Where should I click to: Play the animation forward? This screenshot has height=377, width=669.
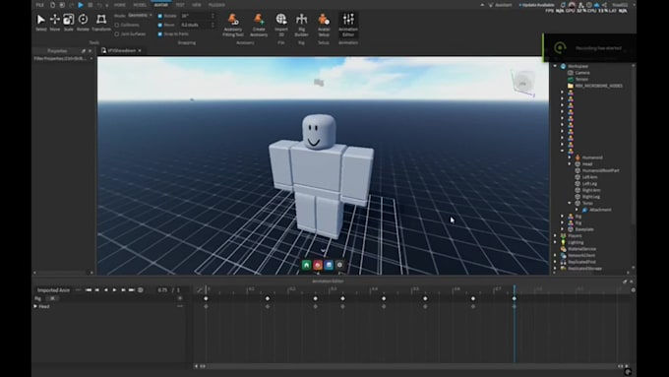click(114, 290)
